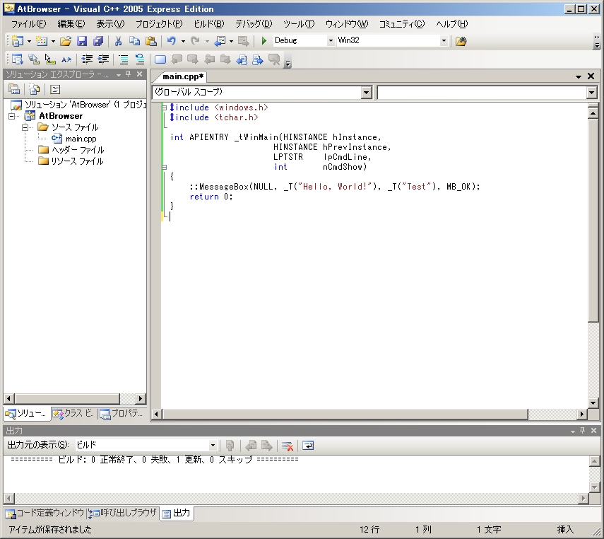The height and width of the screenshot is (539, 604).
Task: Click the Add New Item toolbar icon
Action: (x=41, y=40)
